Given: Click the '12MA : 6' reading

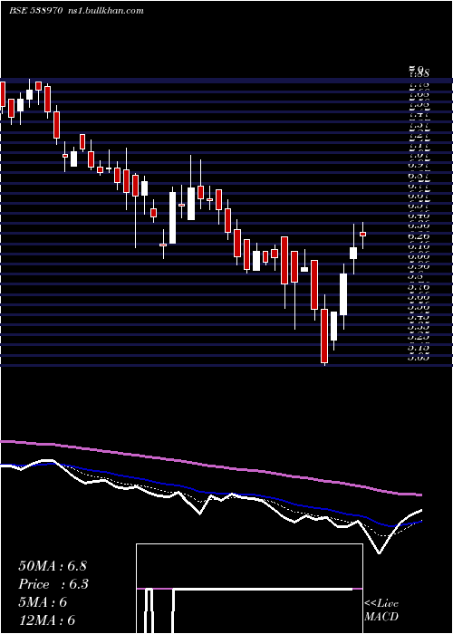Looking at the screenshot, I should (x=46, y=620).
